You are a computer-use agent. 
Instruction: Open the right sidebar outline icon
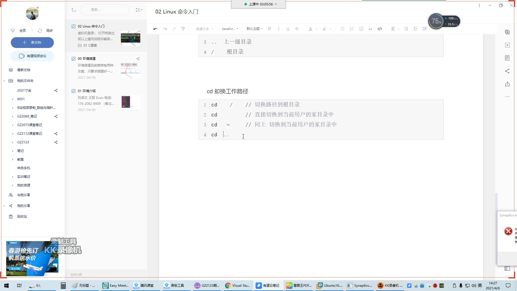coord(507,58)
